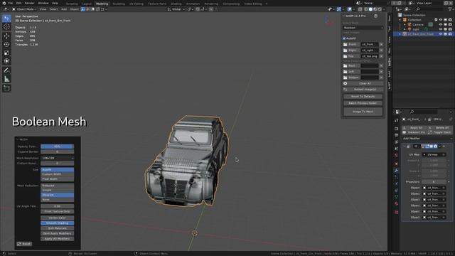Click the Image To Mesh button
Image resolution: width=455 pixels, height=256 pixels.
[x=363, y=112]
